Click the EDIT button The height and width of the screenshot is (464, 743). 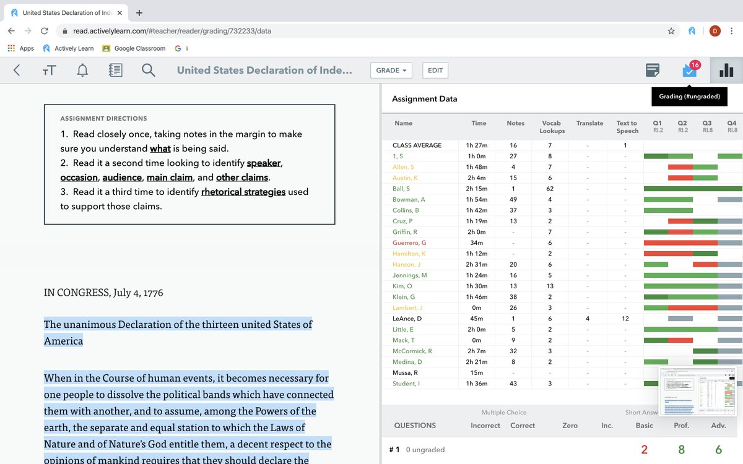(435, 70)
